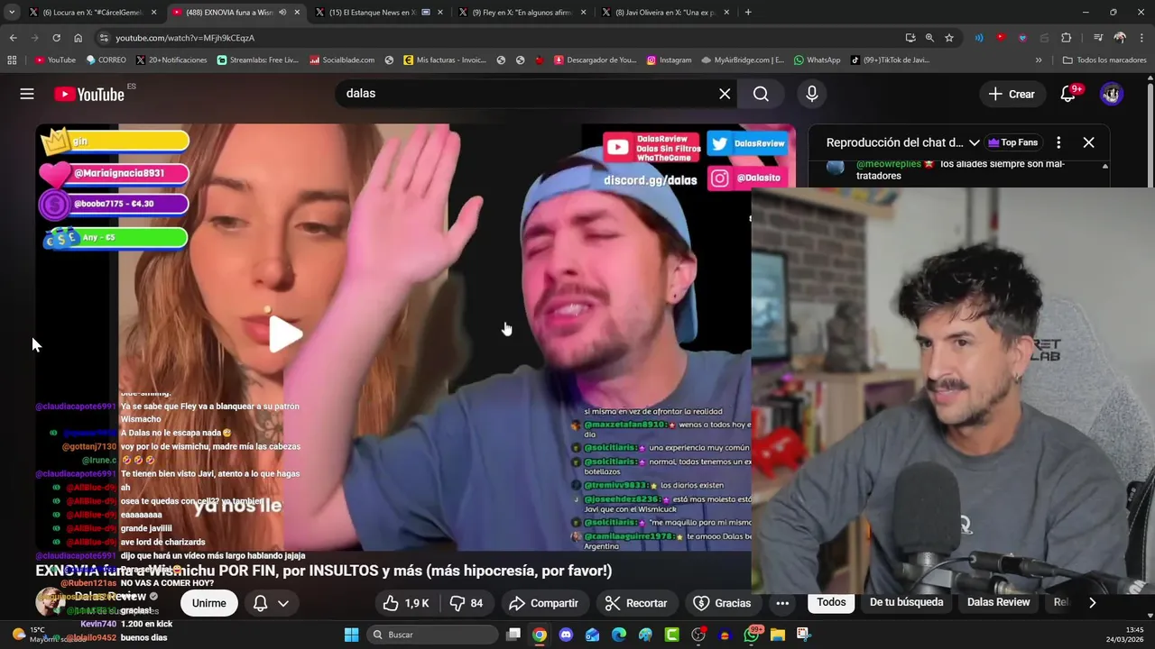Open the YouTube bookmark
Image resolution: width=1155 pixels, height=649 pixels.
coord(54,60)
